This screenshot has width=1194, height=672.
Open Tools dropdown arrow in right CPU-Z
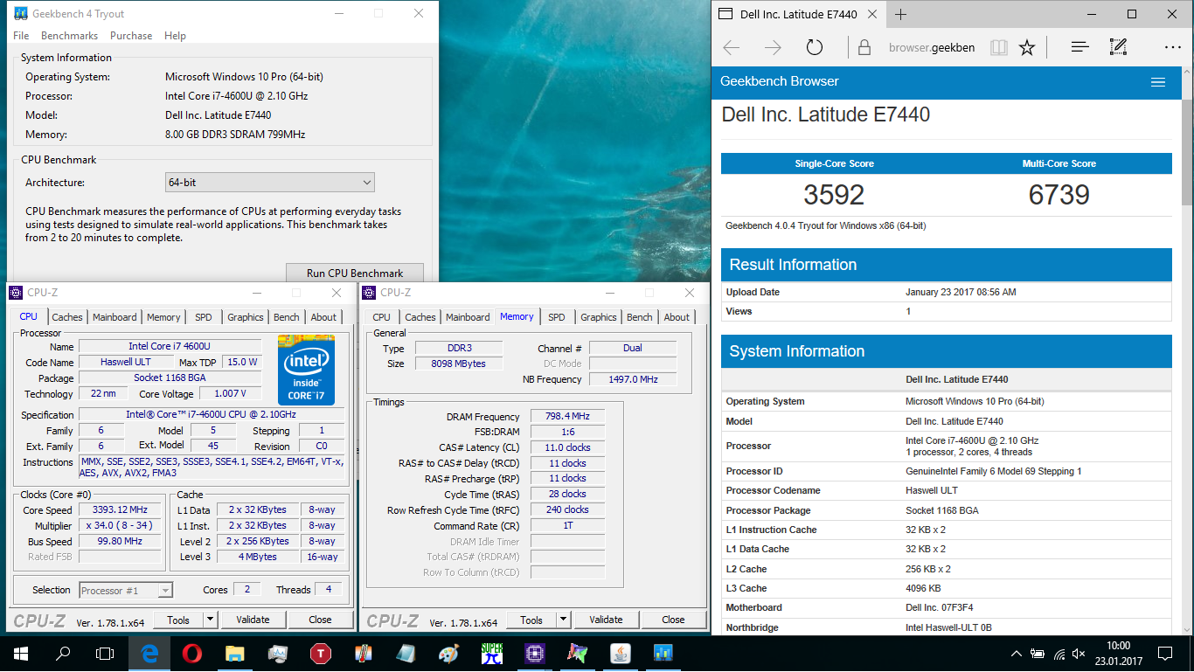coord(563,620)
